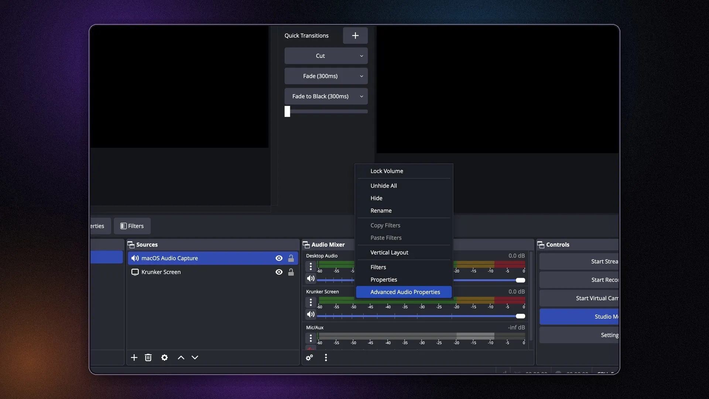Adjust Desktop Audio volume slider handle

click(520, 280)
